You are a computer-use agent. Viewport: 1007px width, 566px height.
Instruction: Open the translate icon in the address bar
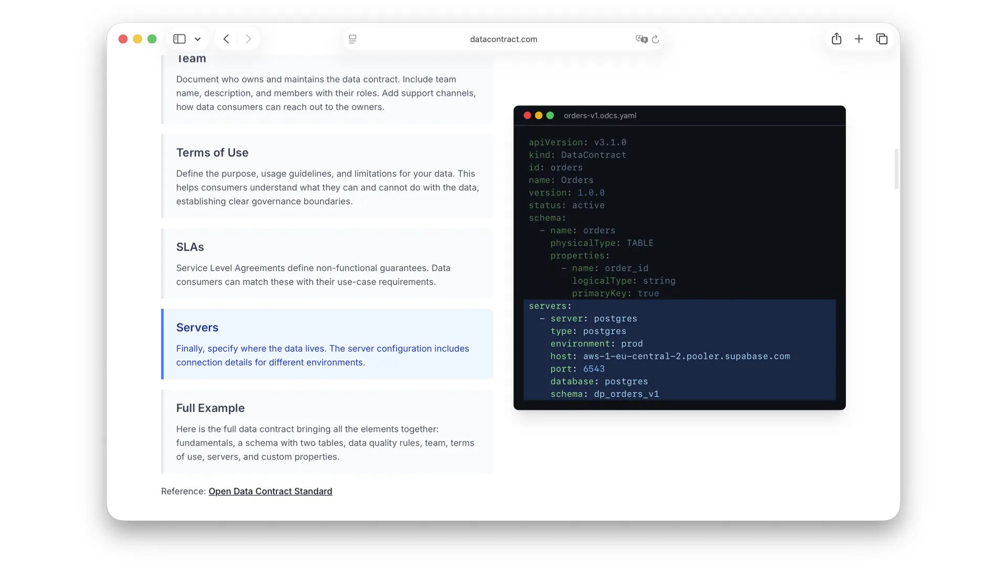pos(641,39)
